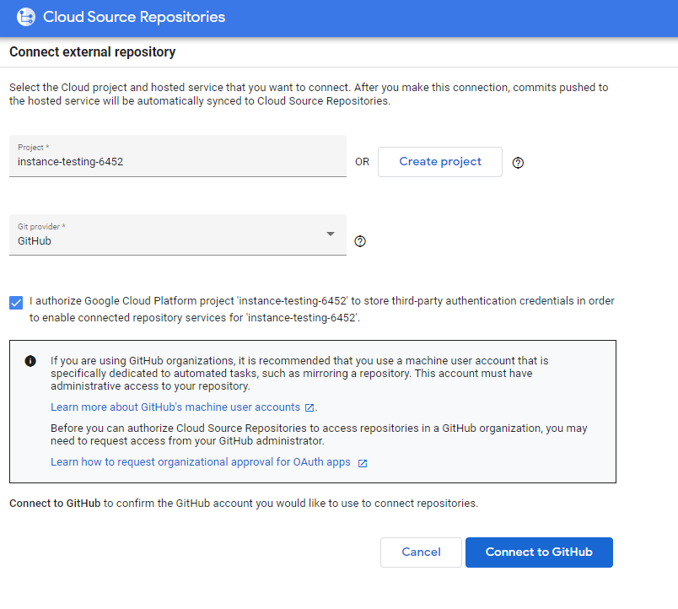Click external-link icon after machine user accounts
This screenshot has width=678, height=609.
(309, 407)
